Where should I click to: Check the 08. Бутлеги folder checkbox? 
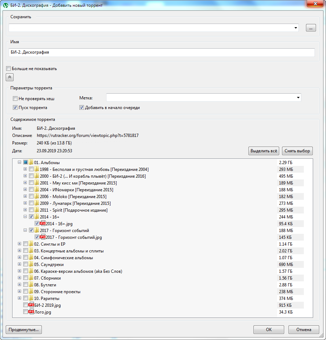point(25,285)
